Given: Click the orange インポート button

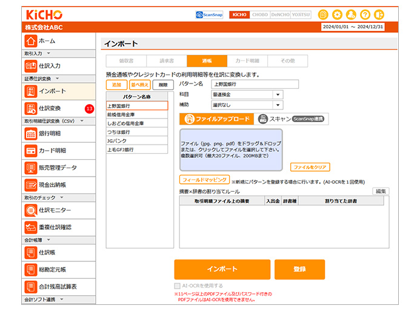Looking at the screenshot, I should point(222,269).
